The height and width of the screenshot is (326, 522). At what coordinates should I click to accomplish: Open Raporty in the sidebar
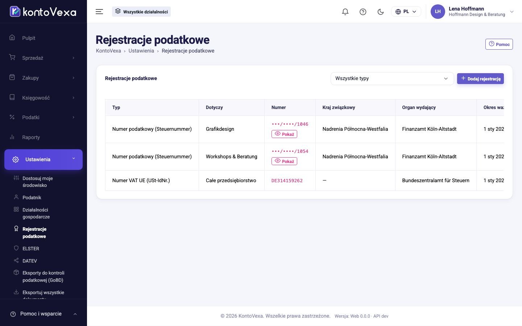click(x=31, y=137)
